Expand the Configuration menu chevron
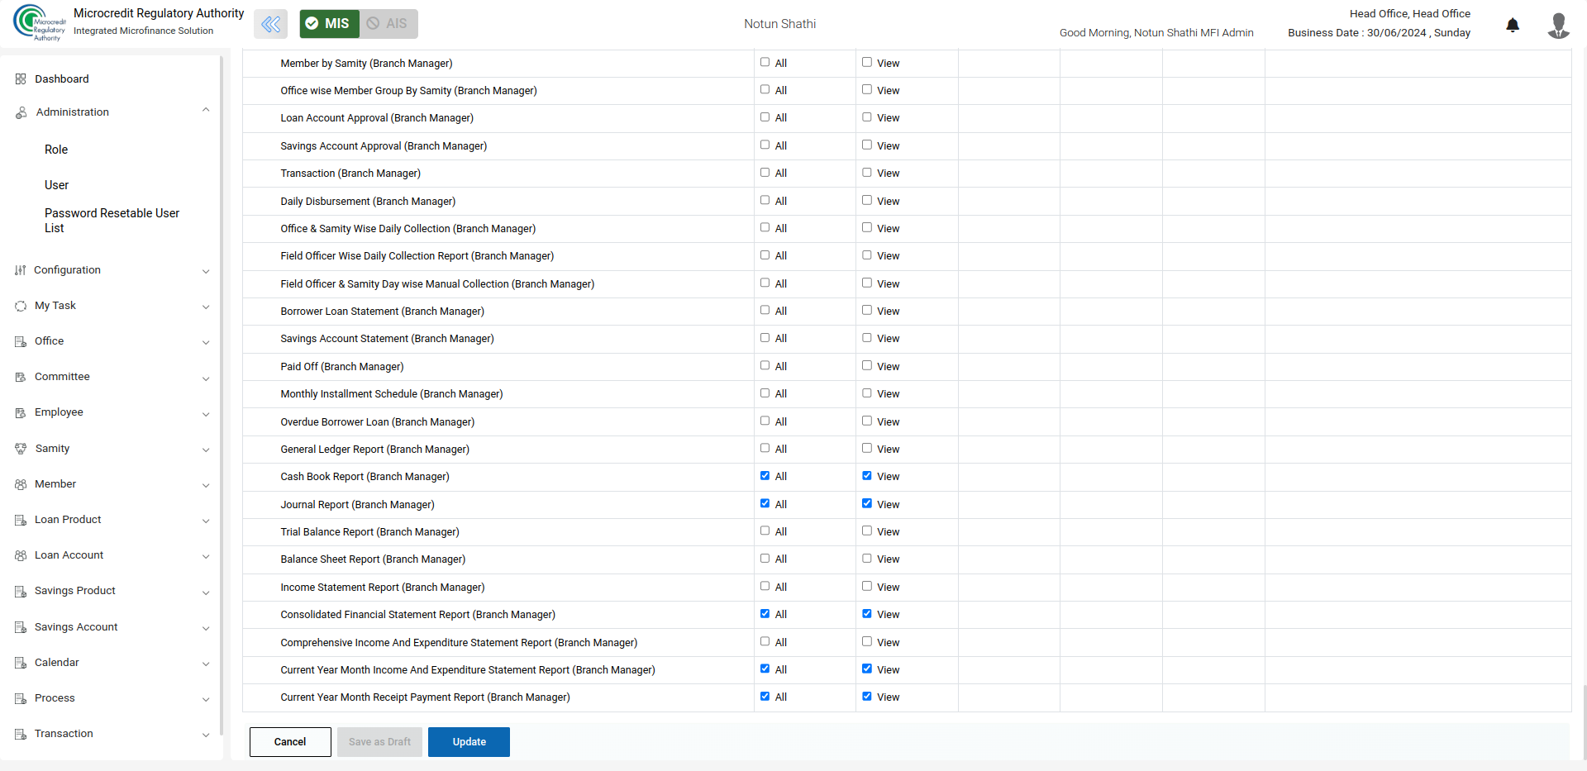1587x771 pixels. tap(206, 271)
